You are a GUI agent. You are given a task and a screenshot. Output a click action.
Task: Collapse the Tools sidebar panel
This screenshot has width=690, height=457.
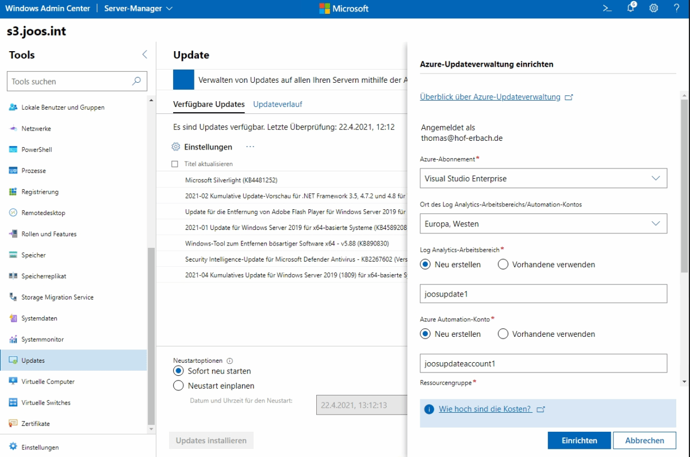[144, 54]
